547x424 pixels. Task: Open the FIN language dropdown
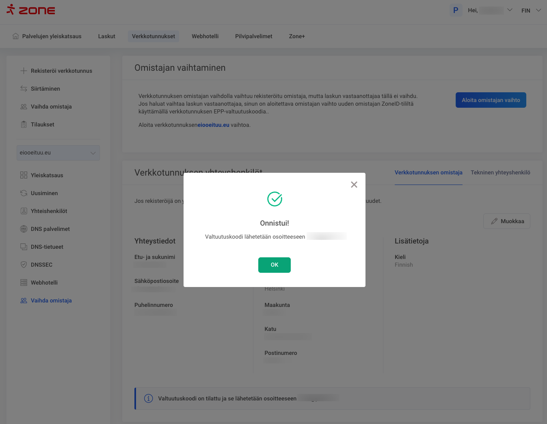[531, 11]
